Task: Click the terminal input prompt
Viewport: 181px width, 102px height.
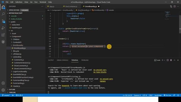Action: (48, 92)
